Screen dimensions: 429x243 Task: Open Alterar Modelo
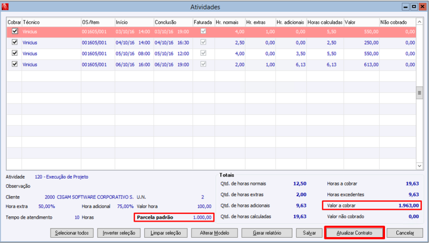click(214, 233)
